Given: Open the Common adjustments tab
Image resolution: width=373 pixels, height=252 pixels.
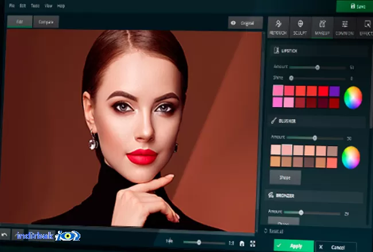Looking at the screenshot, I should pyautogui.click(x=344, y=28).
